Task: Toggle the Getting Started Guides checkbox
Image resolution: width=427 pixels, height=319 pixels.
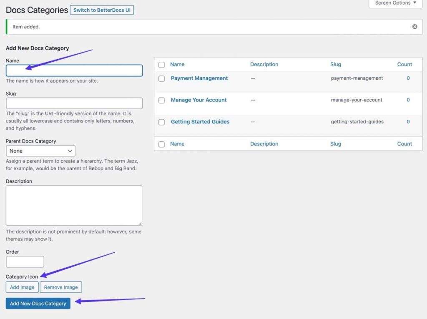Action: tap(162, 122)
